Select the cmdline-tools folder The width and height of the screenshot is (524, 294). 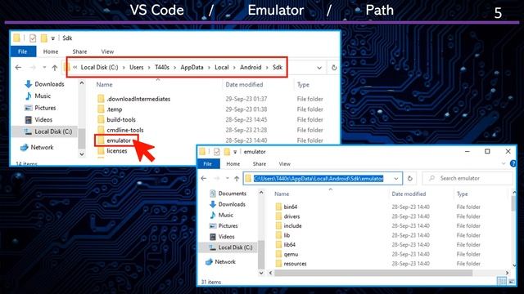[125, 130]
